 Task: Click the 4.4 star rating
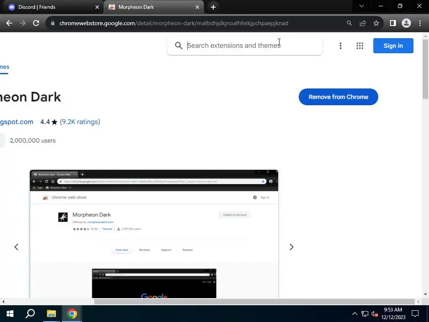click(x=49, y=122)
